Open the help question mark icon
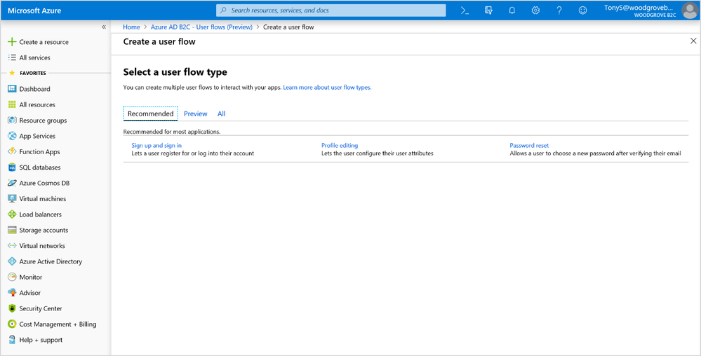The height and width of the screenshot is (356, 701). (559, 11)
